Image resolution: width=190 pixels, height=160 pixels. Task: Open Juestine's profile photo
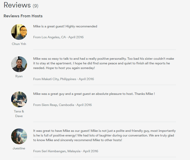[19, 136]
